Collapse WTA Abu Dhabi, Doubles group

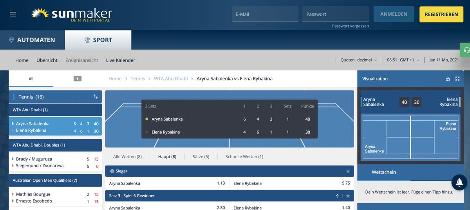[55, 145]
